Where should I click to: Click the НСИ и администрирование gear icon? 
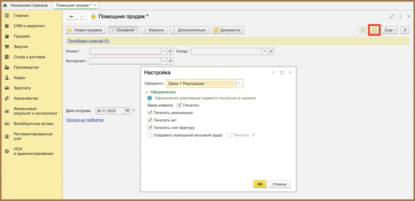pos(7,151)
